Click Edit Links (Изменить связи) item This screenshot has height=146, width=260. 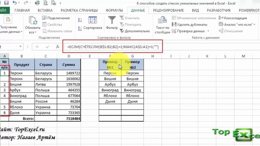point(57,31)
